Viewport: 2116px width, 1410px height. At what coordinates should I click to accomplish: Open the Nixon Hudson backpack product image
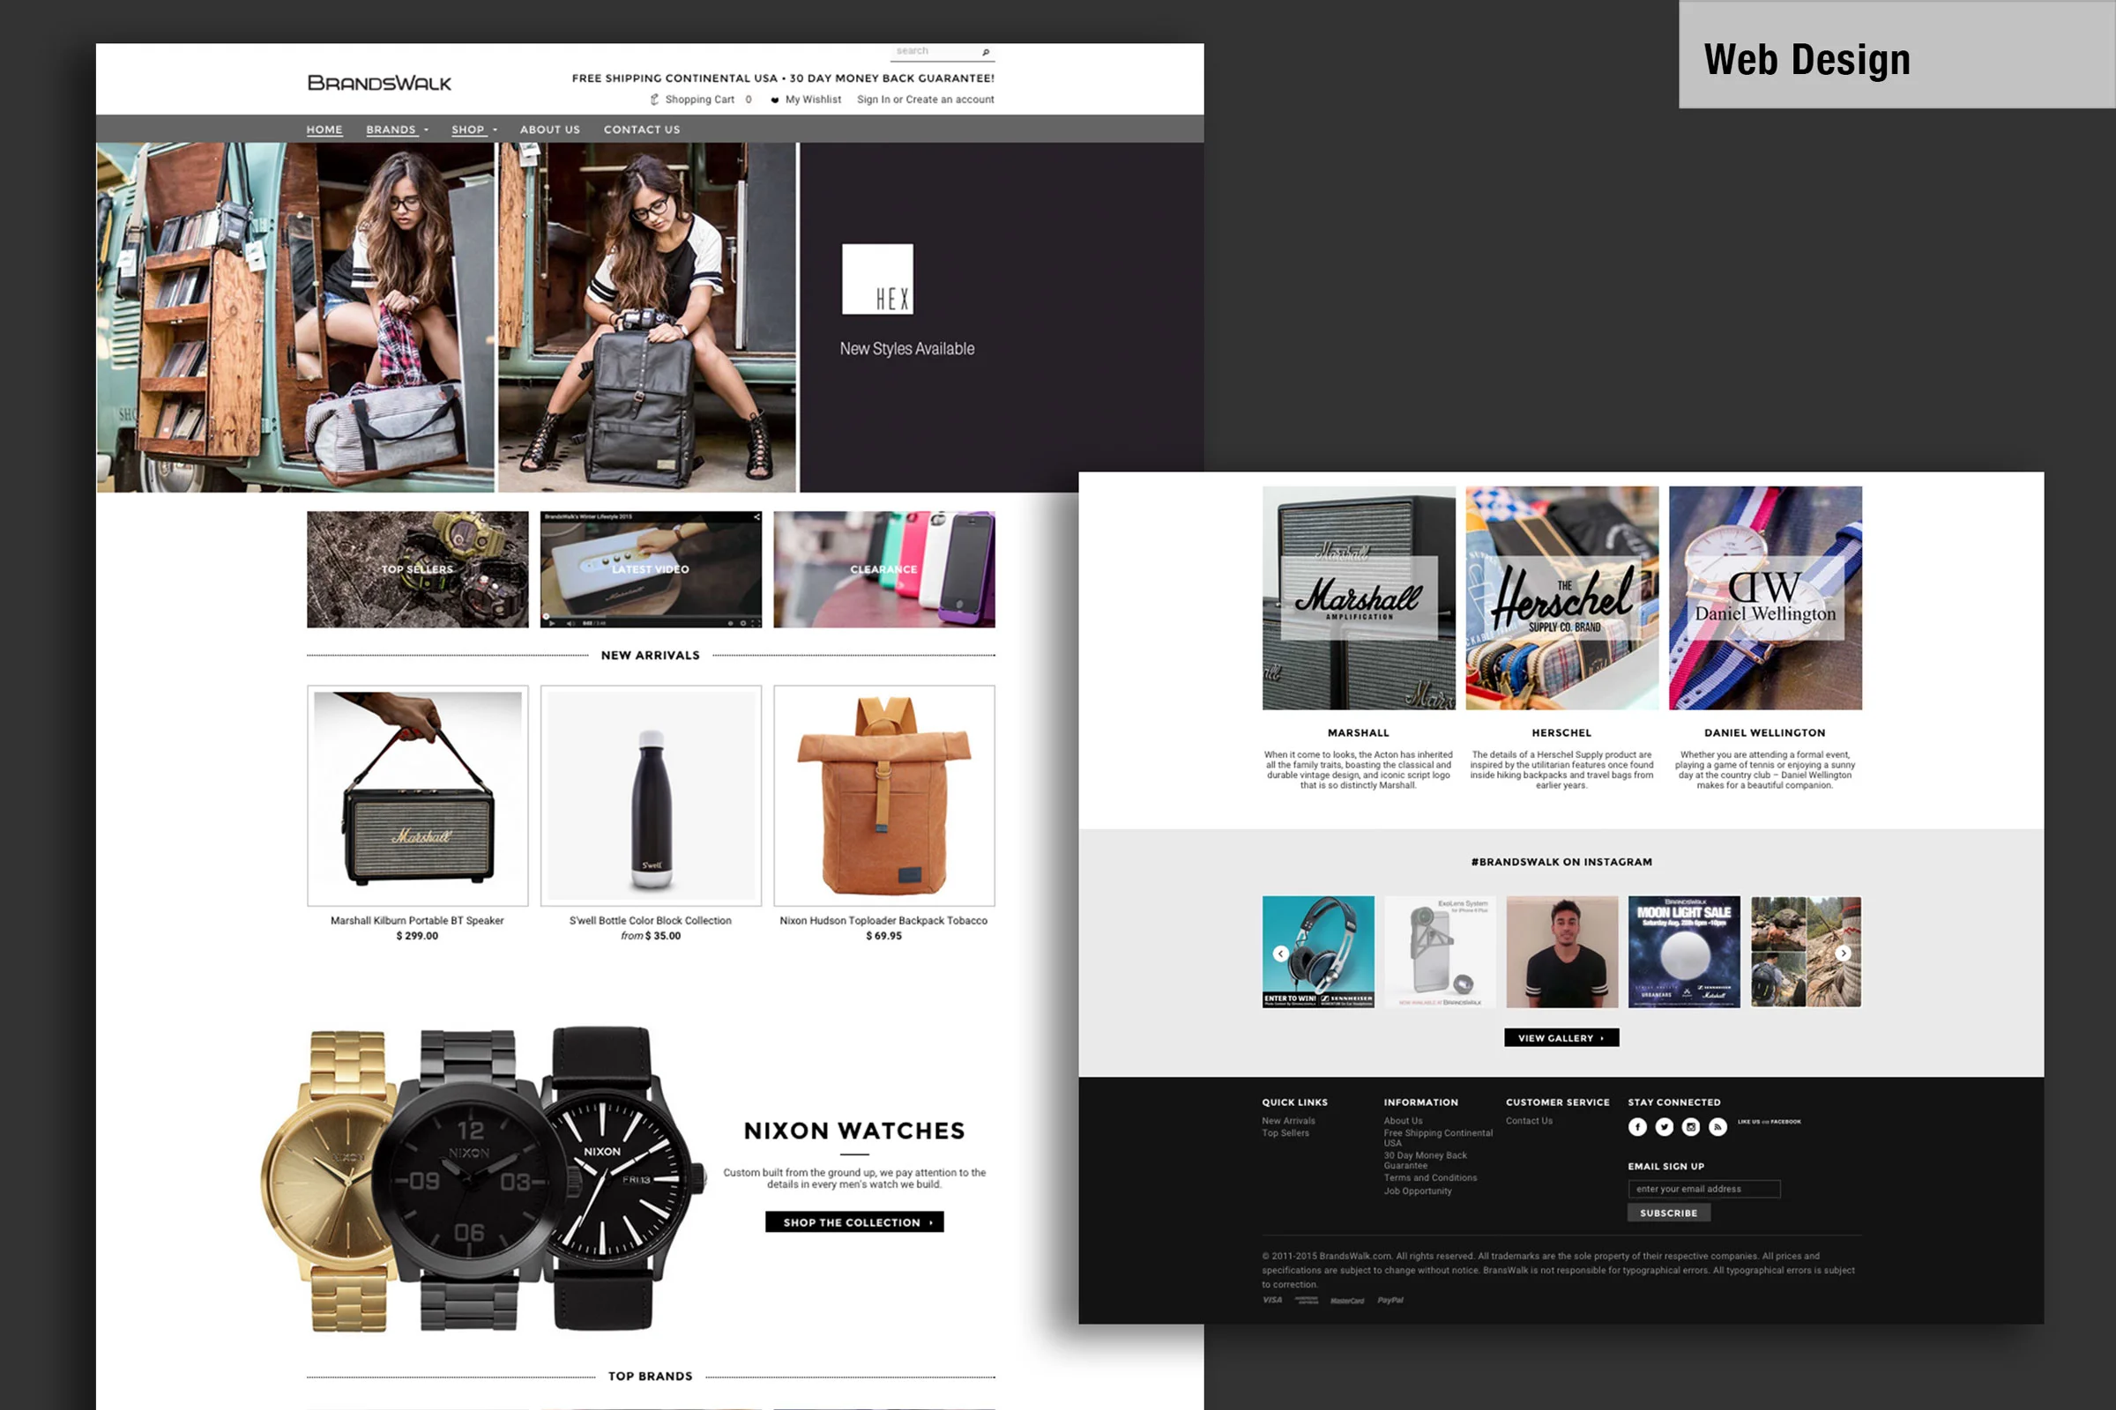click(x=883, y=796)
